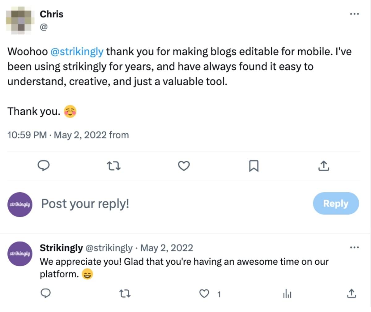Share Strikingly's reply using the share icon

click(351, 293)
